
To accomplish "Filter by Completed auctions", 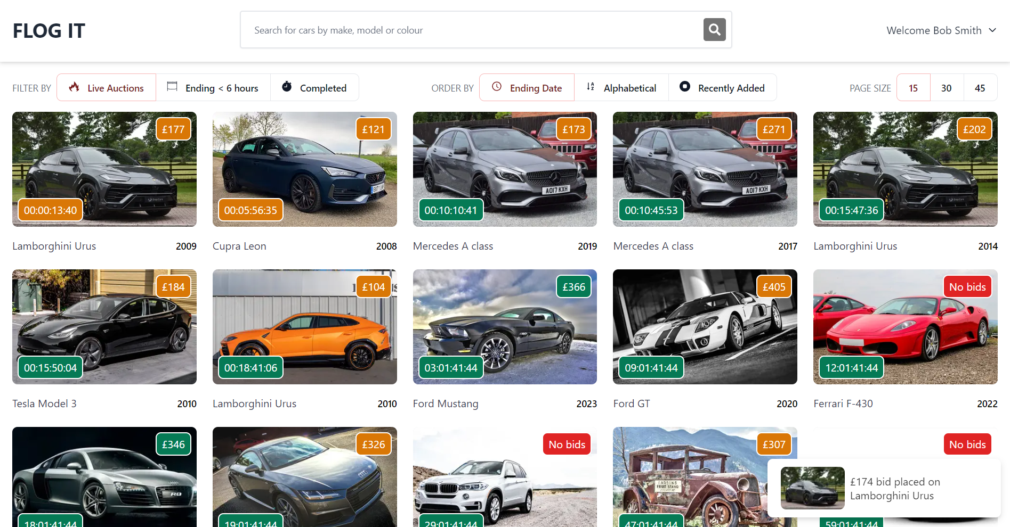I will point(314,87).
